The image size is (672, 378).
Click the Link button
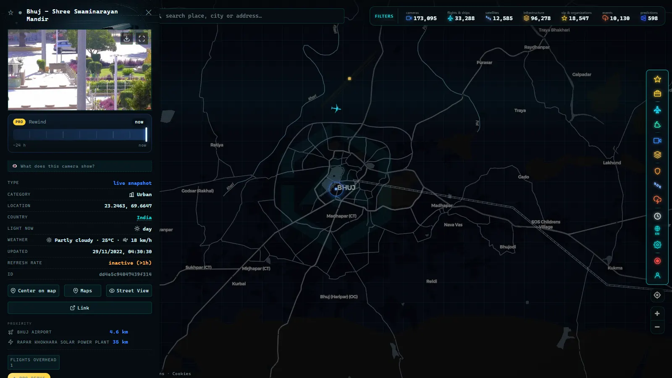(x=80, y=308)
